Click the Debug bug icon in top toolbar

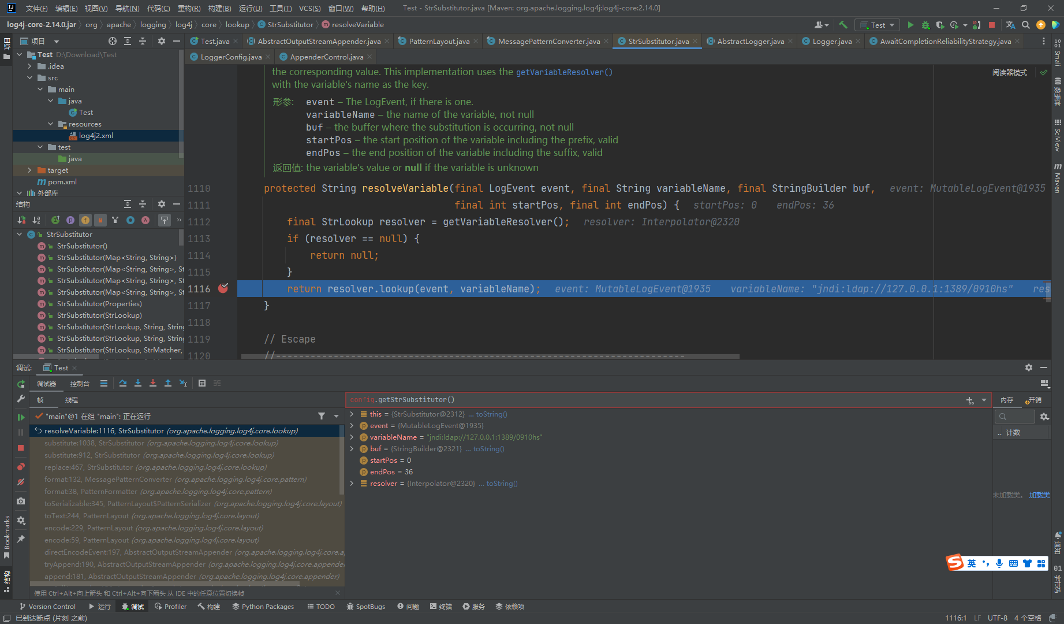[x=925, y=25]
